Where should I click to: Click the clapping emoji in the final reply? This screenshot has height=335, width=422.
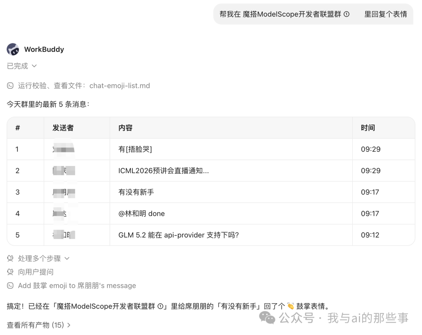pyautogui.click(x=291, y=306)
